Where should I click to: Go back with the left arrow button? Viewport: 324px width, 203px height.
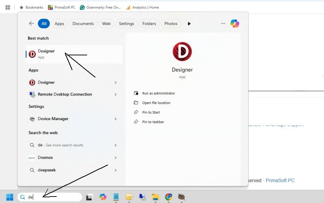(32, 23)
